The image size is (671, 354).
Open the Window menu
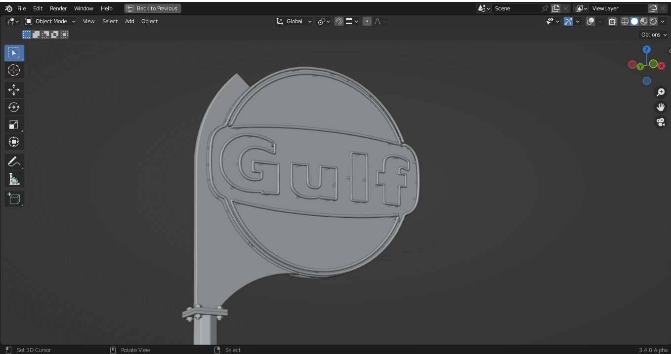pyautogui.click(x=84, y=8)
